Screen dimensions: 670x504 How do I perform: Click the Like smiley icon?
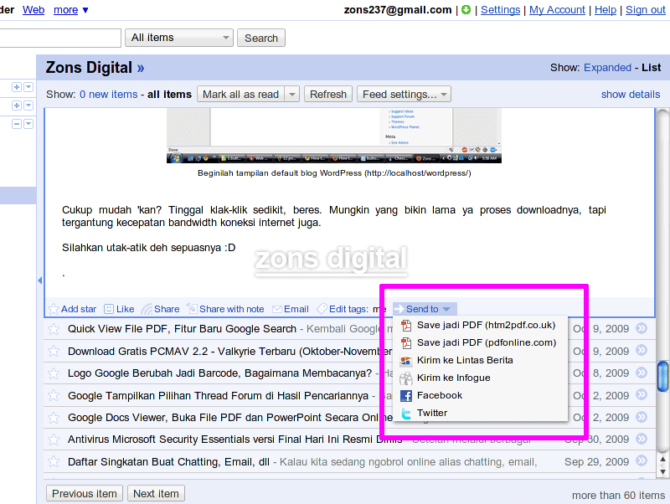109,308
